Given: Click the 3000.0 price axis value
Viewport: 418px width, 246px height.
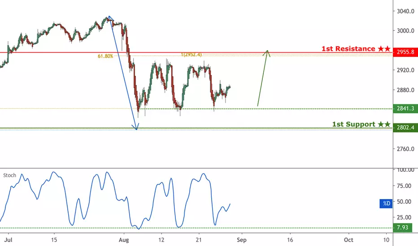Looking at the screenshot, I should (x=405, y=30).
